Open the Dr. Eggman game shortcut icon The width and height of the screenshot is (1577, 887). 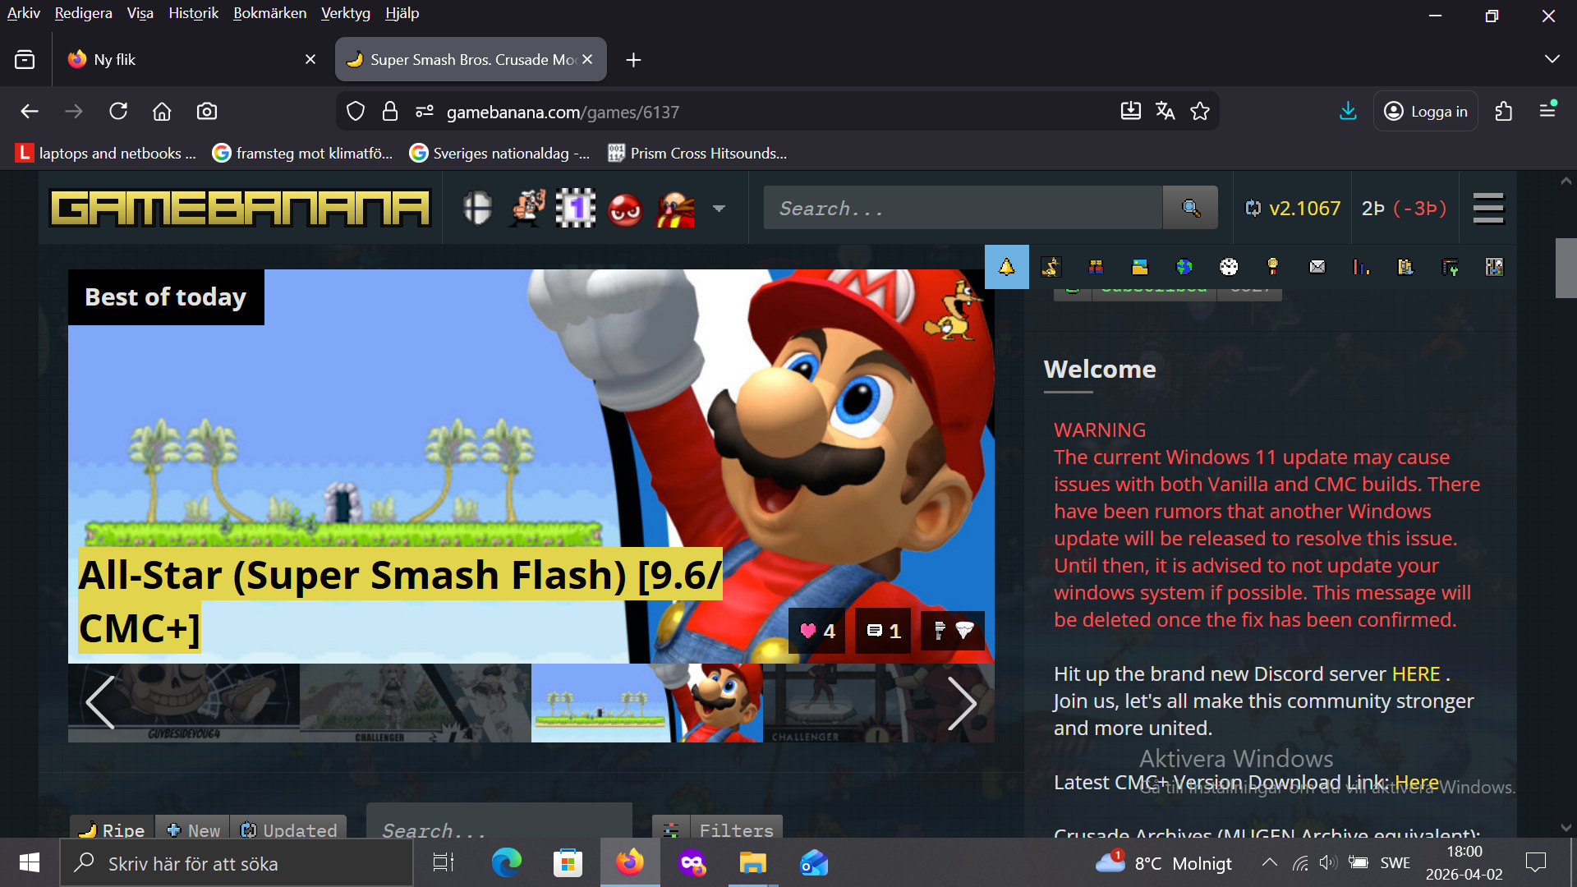pyautogui.click(x=675, y=209)
